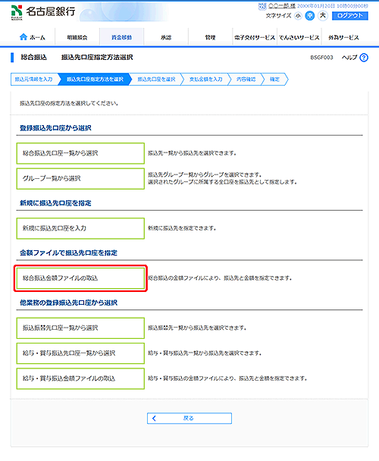
Task: Set text size to medium (中)
Action: pyautogui.click(x=309, y=16)
